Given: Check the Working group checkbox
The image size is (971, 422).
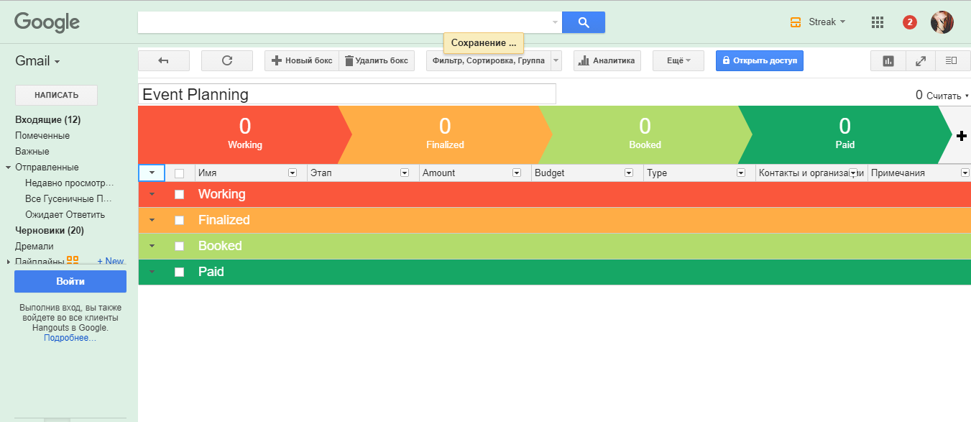Looking at the screenshot, I should click(x=180, y=194).
